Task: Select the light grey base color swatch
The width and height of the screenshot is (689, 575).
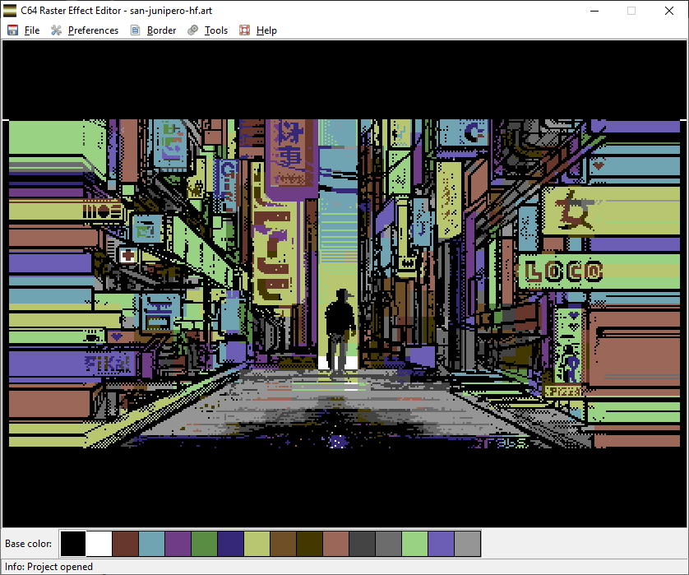Action: click(468, 544)
